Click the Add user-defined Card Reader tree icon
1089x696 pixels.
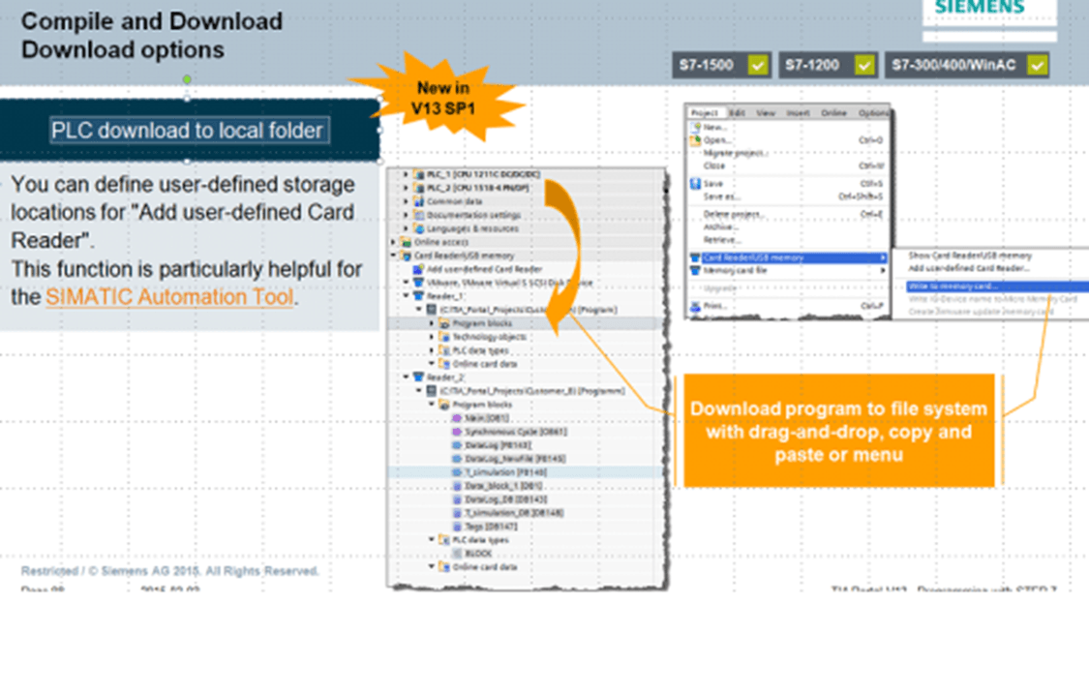419,269
